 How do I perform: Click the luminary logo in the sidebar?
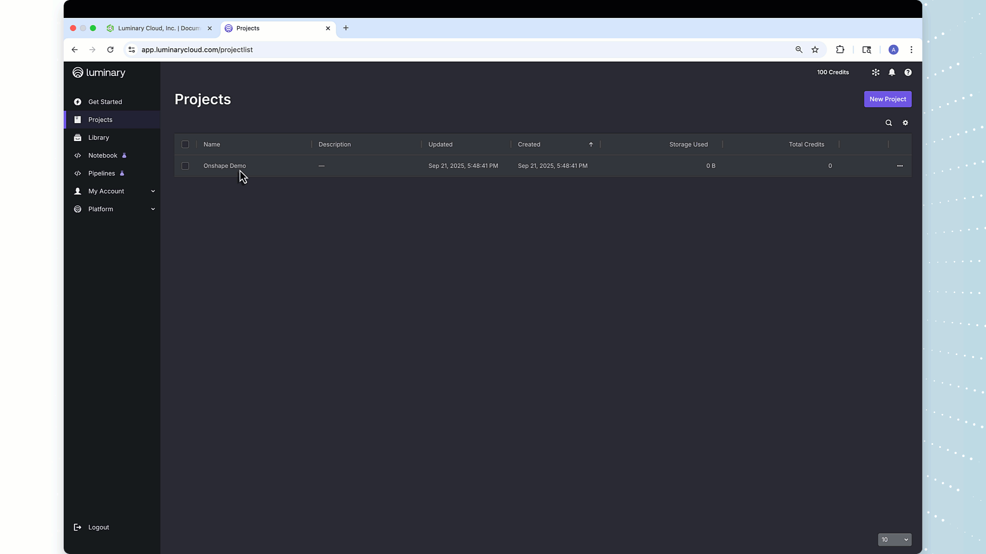click(99, 72)
